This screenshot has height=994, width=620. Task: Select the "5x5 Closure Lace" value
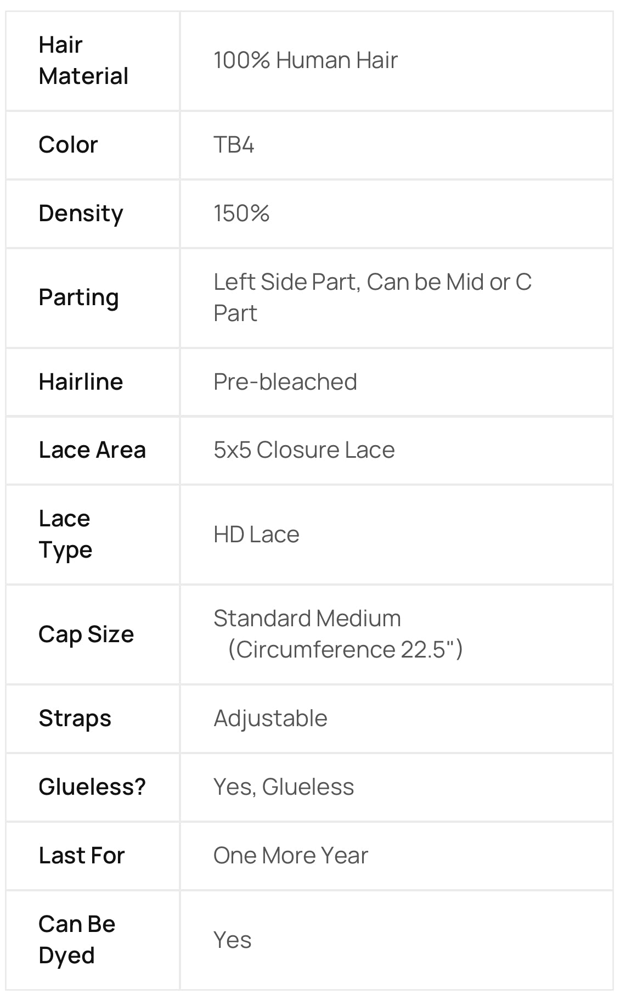pyautogui.click(x=304, y=450)
